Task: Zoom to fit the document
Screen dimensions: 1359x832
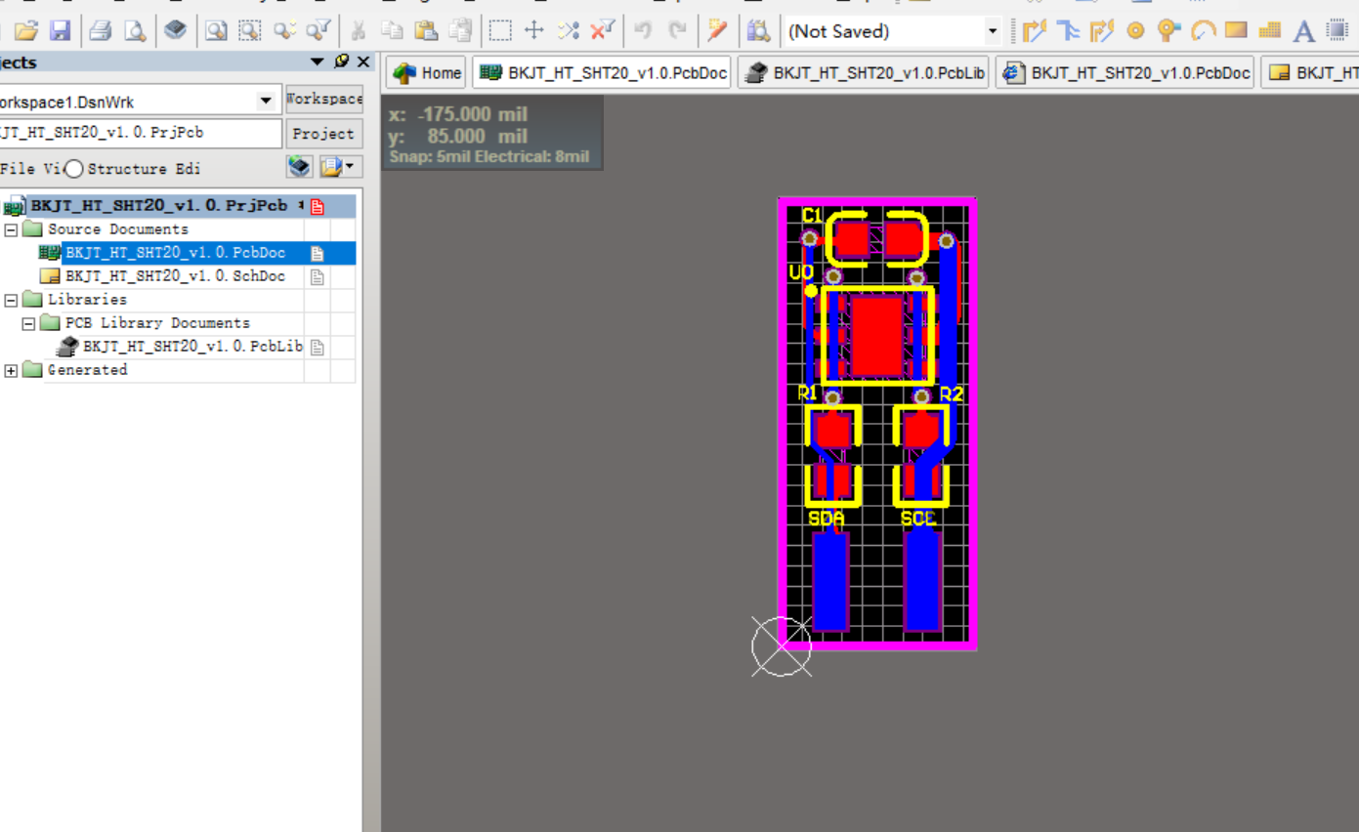Action: point(216,31)
